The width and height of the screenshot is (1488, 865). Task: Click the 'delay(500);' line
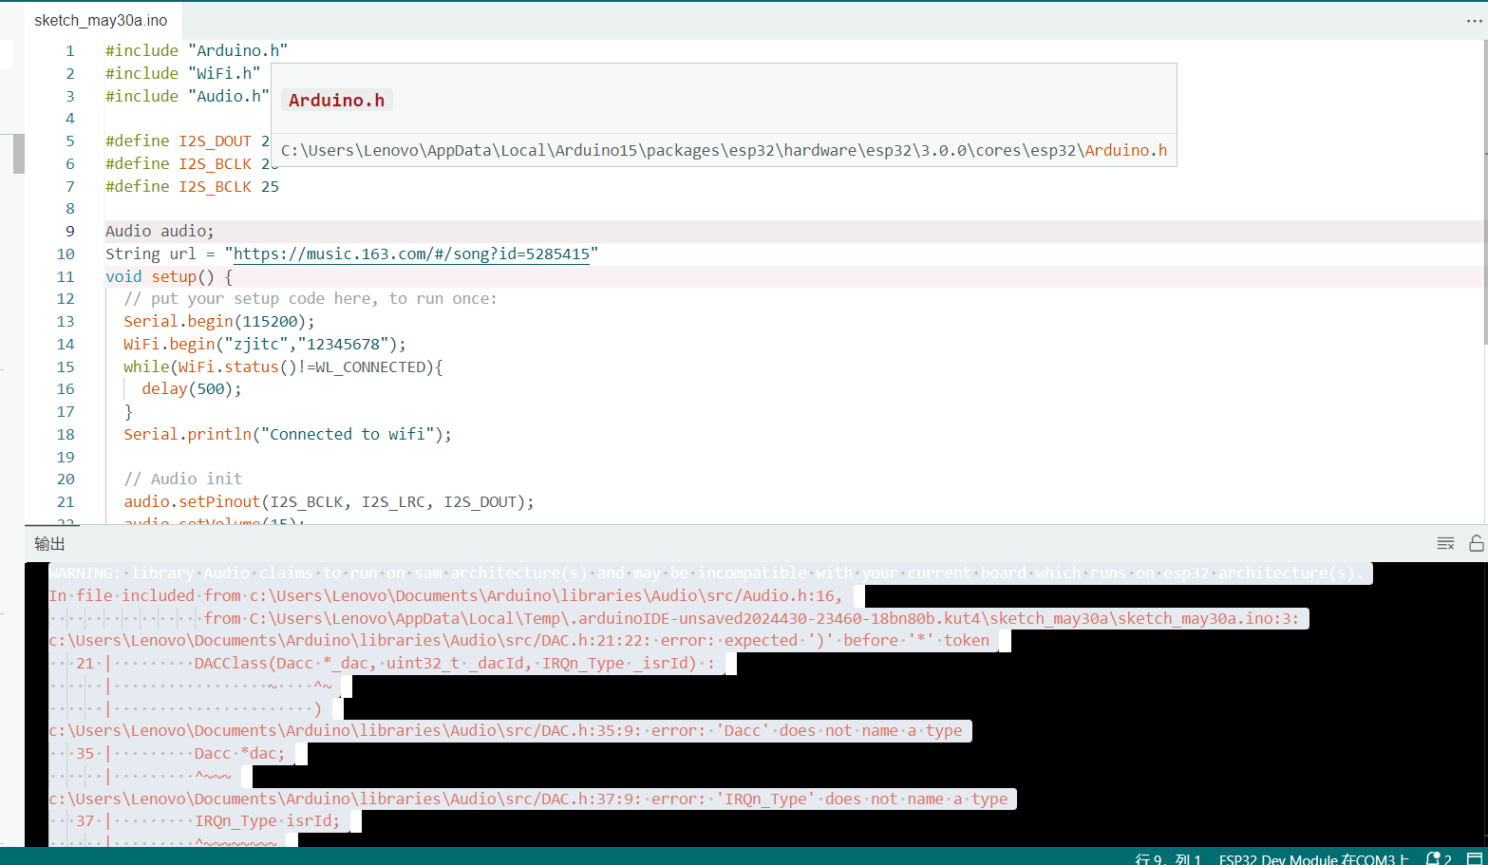192,388
